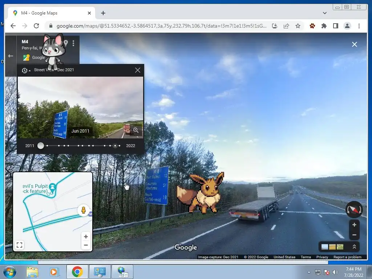Image resolution: width=372 pixels, height=279 pixels.
Task: Click the magnifier on the Jun 2011 thumbnail
Action: (136, 130)
